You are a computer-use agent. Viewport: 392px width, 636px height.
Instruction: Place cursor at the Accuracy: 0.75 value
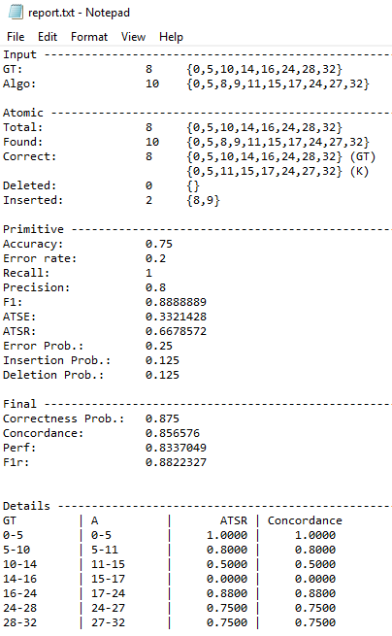(x=159, y=244)
